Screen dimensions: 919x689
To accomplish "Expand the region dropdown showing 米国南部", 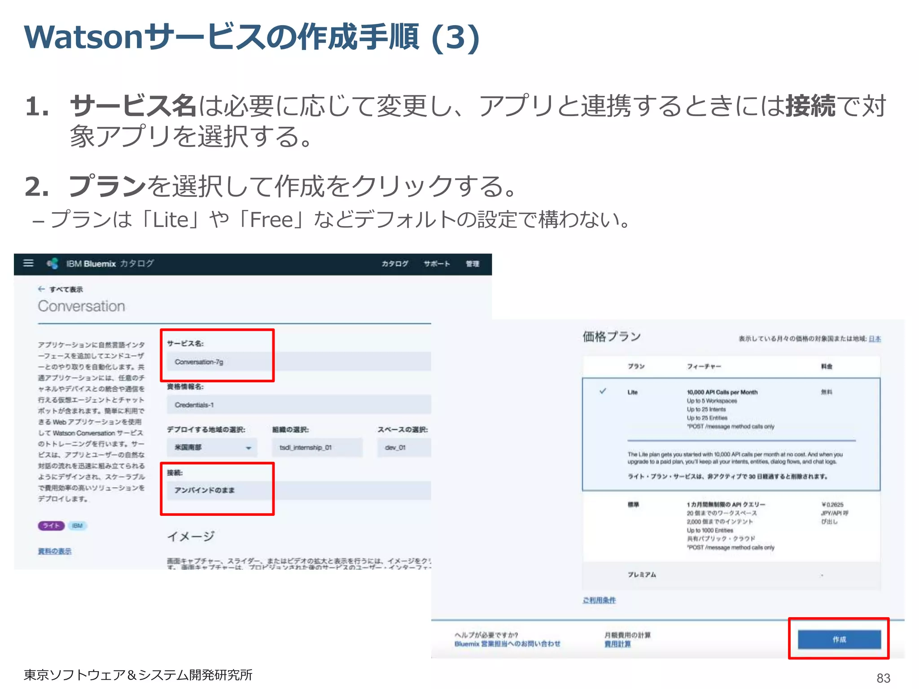I will (212, 447).
